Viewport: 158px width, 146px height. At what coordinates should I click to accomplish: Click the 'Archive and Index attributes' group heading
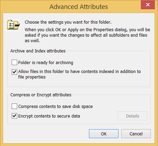pos(38,51)
